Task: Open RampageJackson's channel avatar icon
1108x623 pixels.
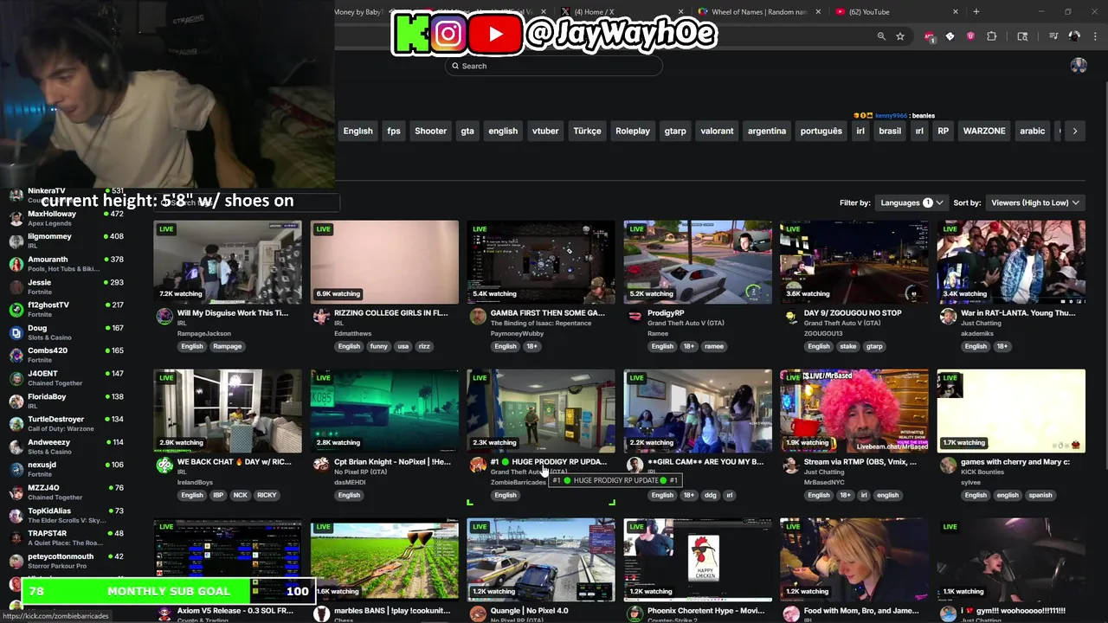Action: point(164,318)
